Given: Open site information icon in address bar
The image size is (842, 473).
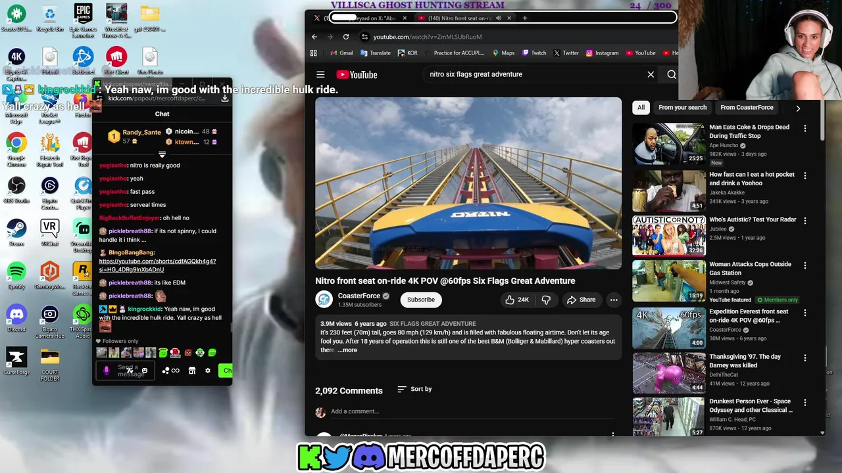Looking at the screenshot, I should pos(365,37).
